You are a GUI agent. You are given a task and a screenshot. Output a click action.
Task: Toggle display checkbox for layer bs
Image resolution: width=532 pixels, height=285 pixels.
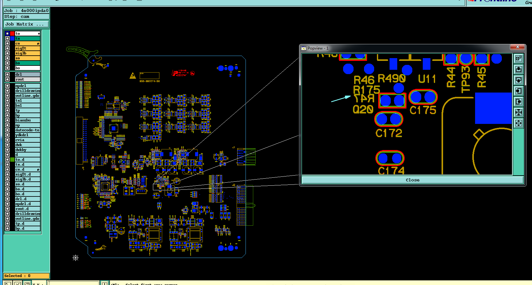(7, 63)
